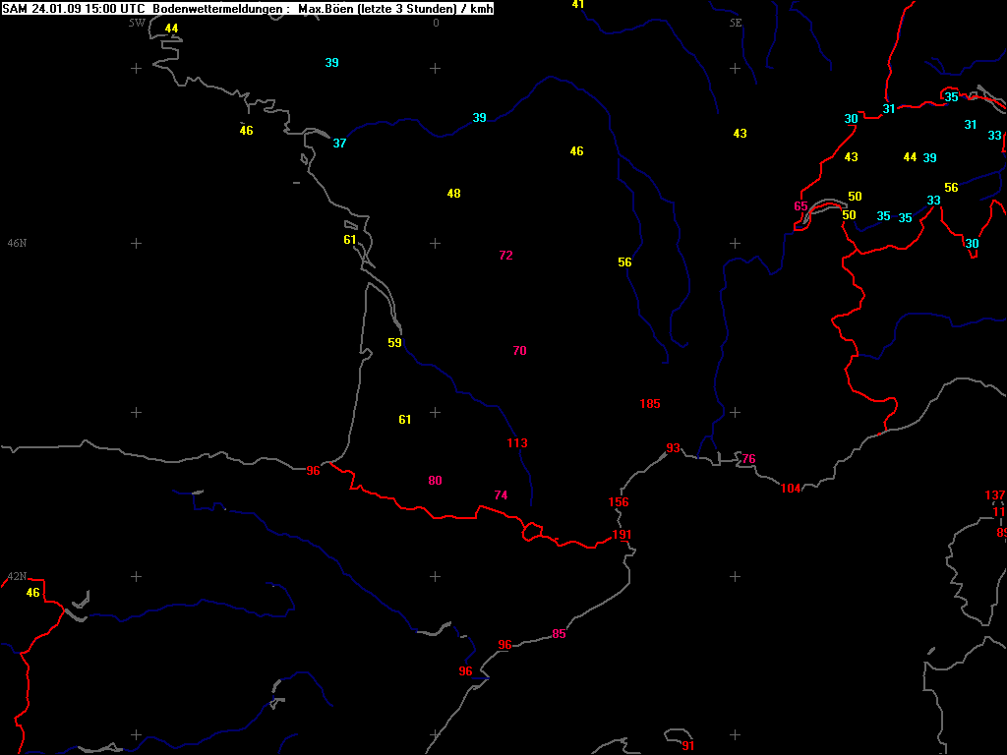Screen dimensions: 1007x755
Task: Select the 46N latitude label
Action: (x=17, y=243)
